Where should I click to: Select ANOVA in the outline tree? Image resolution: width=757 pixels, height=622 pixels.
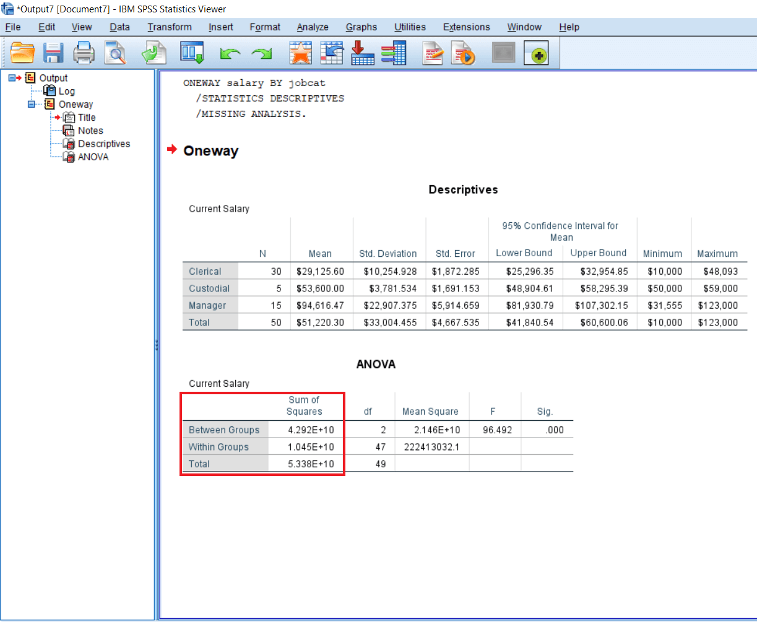(93, 157)
